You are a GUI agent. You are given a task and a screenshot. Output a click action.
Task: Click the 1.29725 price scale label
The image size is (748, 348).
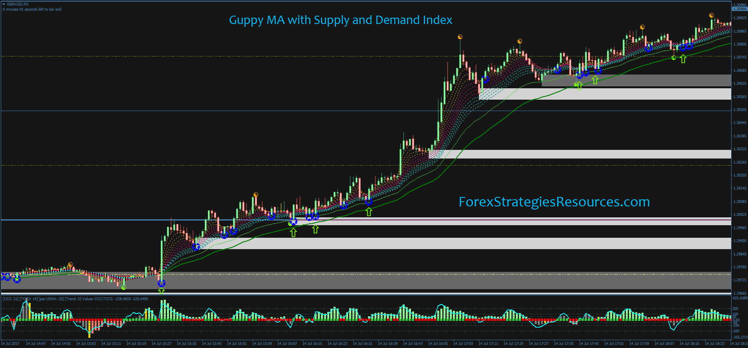tap(740, 280)
